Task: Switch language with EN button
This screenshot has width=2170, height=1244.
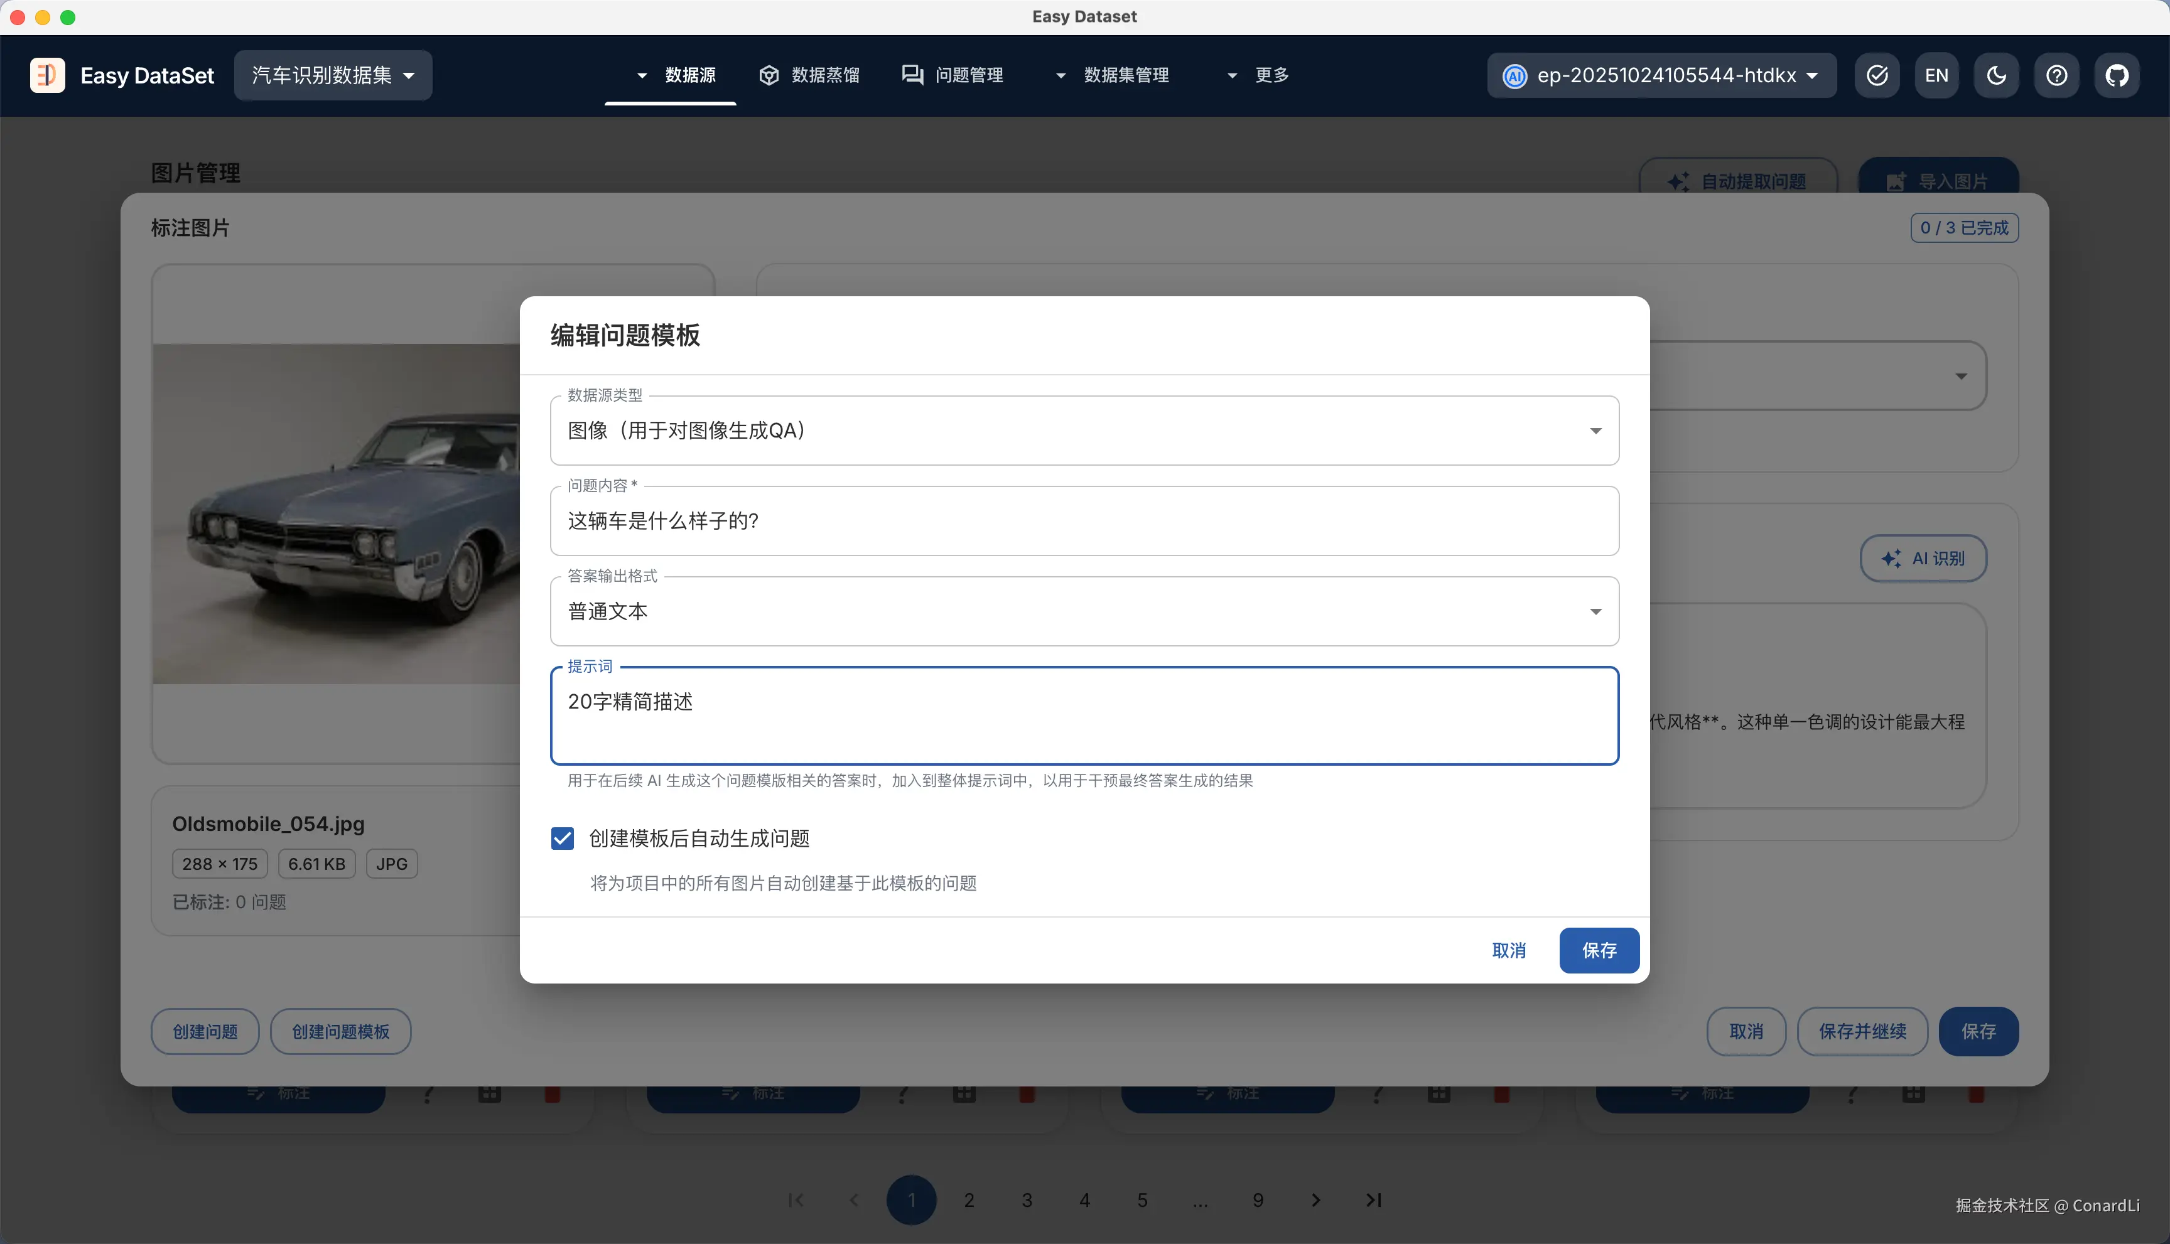Action: click(x=1936, y=75)
